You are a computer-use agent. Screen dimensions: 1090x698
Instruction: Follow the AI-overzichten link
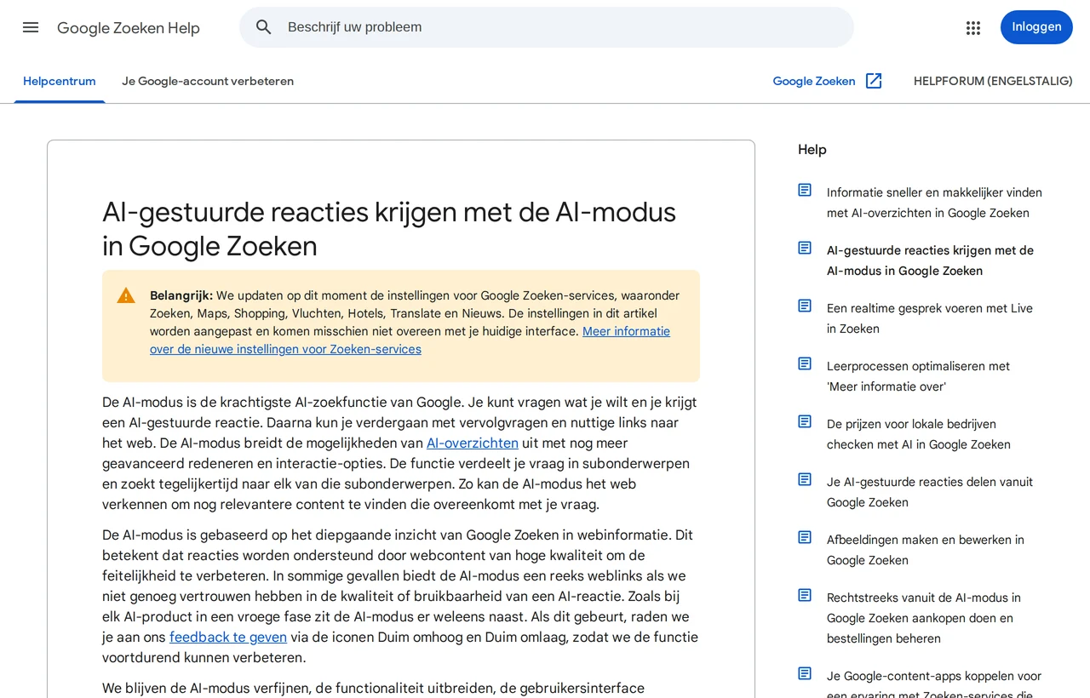coord(473,443)
